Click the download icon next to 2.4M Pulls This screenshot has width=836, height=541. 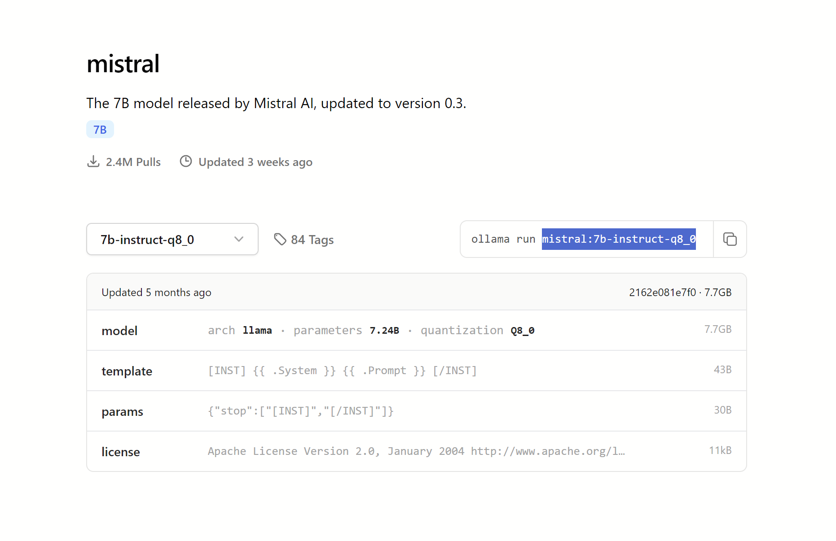[x=93, y=161]
